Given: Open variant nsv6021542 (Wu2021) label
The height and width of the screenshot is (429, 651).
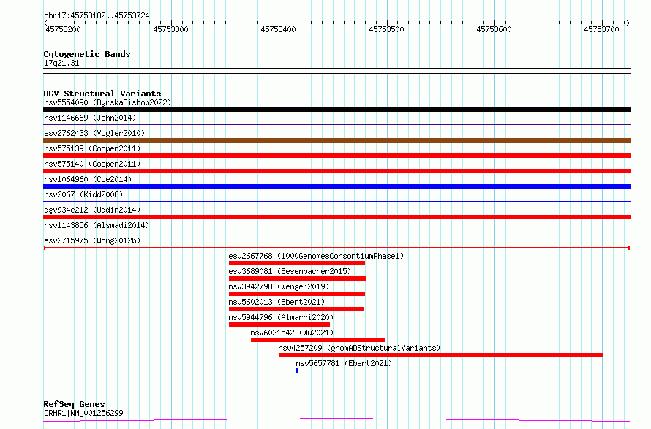Looking at the screenshot, I should (292, 333).
